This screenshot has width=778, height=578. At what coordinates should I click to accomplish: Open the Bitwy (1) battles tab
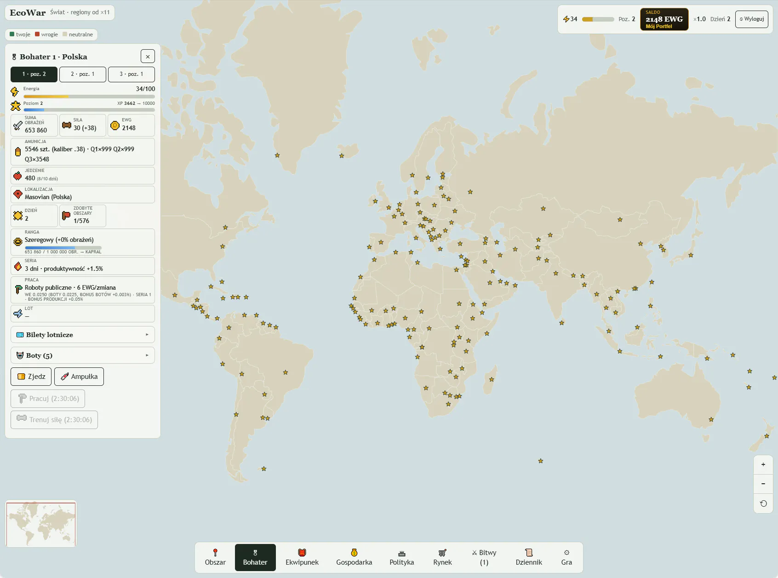coord(484,557)
